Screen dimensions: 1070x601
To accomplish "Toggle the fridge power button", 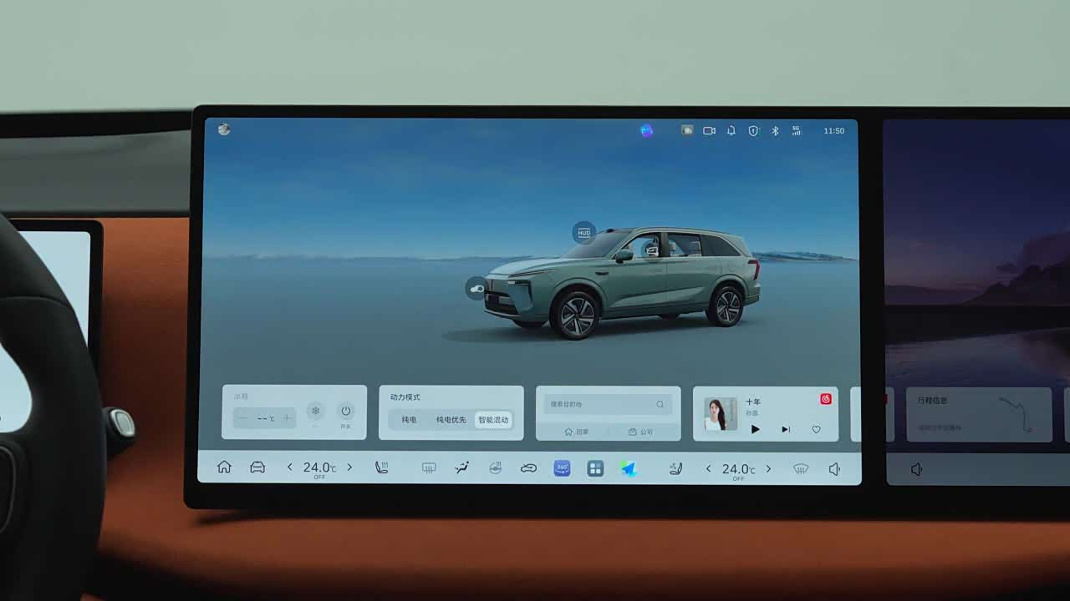I will click(x=346, y=411).
